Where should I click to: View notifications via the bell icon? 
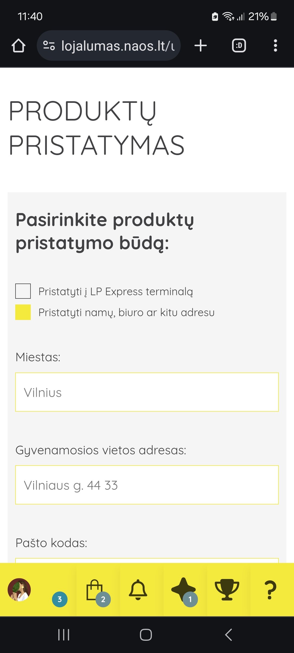point(138,590)
